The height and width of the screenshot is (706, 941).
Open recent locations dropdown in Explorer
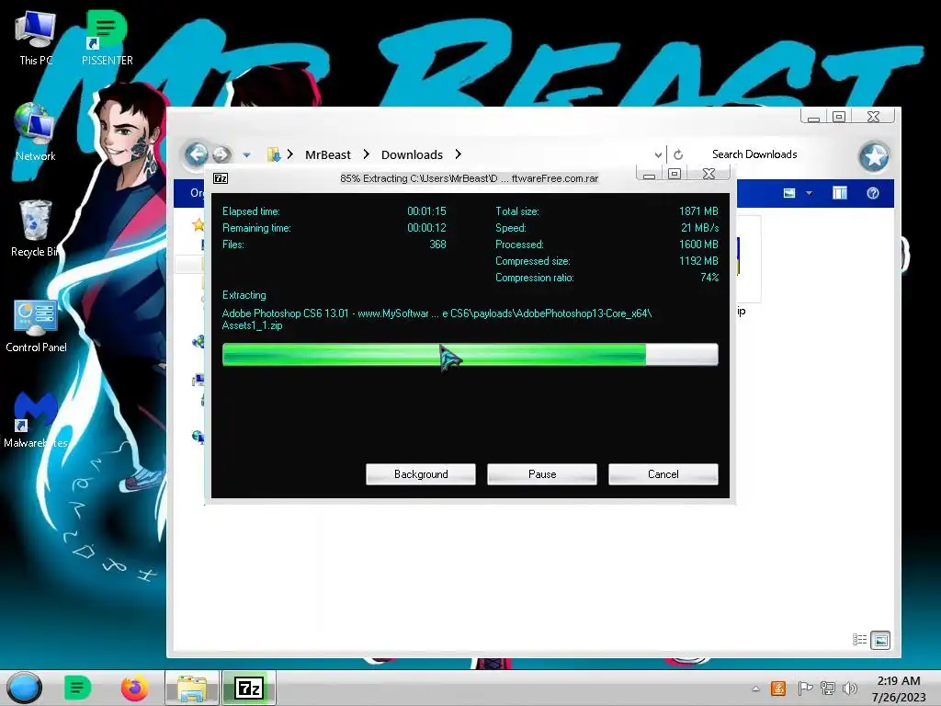tap(246, 154)
